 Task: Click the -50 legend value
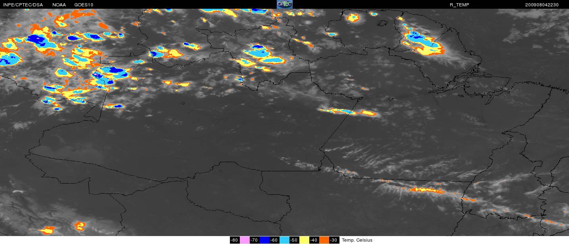tap(294, 240)
